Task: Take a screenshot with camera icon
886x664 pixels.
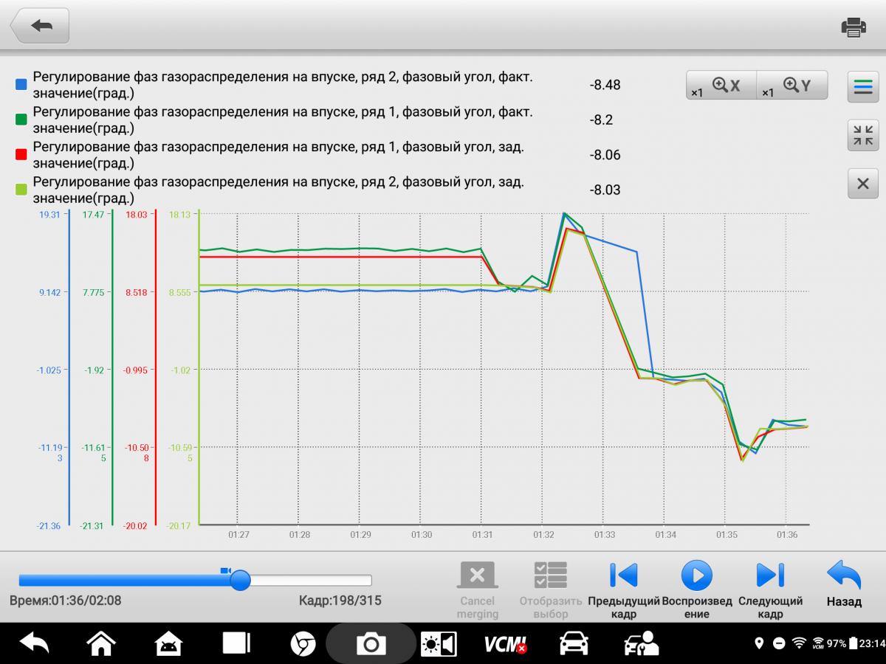Action: 371,644
